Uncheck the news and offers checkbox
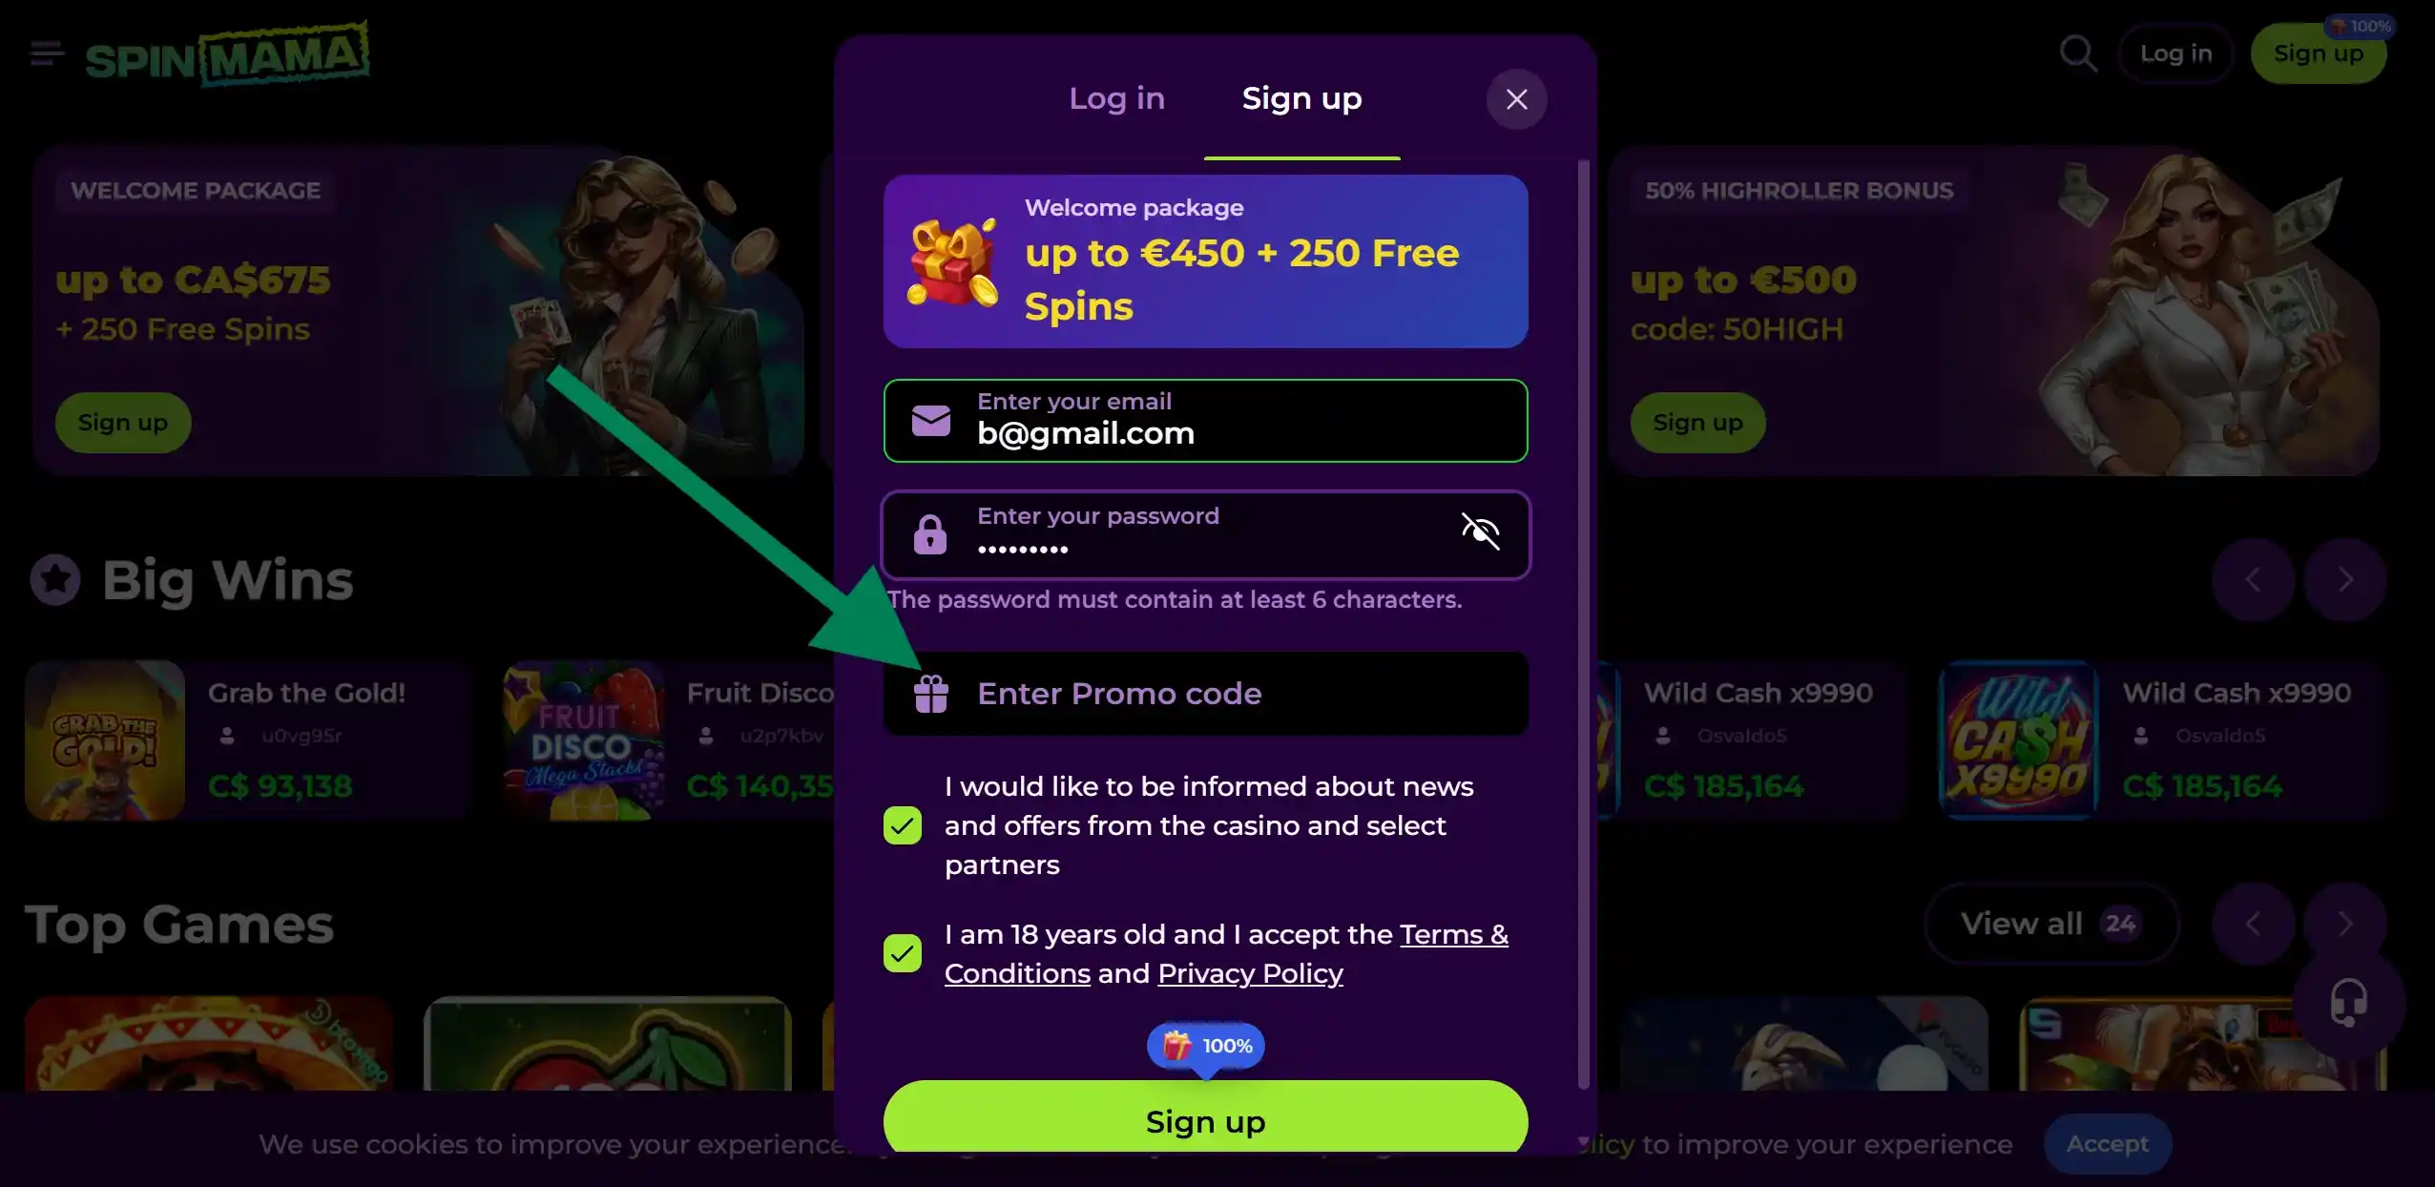 (903, 825)
